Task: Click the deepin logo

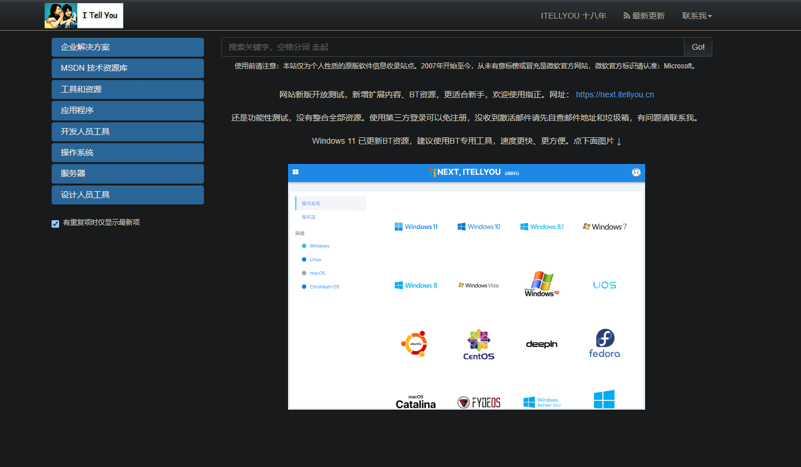Action: [541, 343]
